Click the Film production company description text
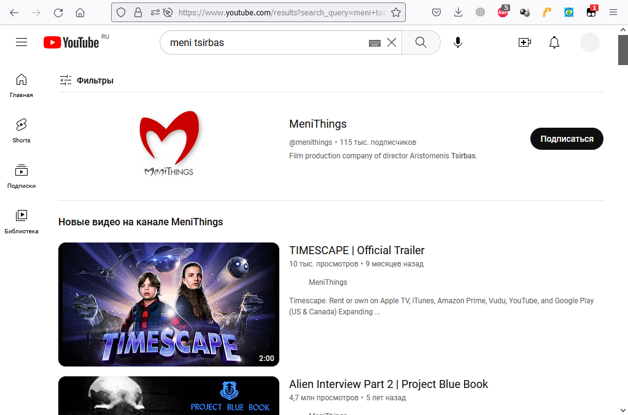 pos(383,156)
